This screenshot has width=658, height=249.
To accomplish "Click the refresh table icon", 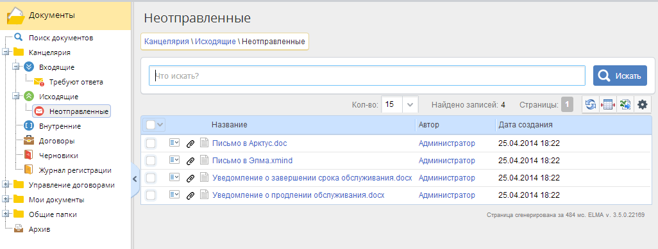I will tap(591, 105).
